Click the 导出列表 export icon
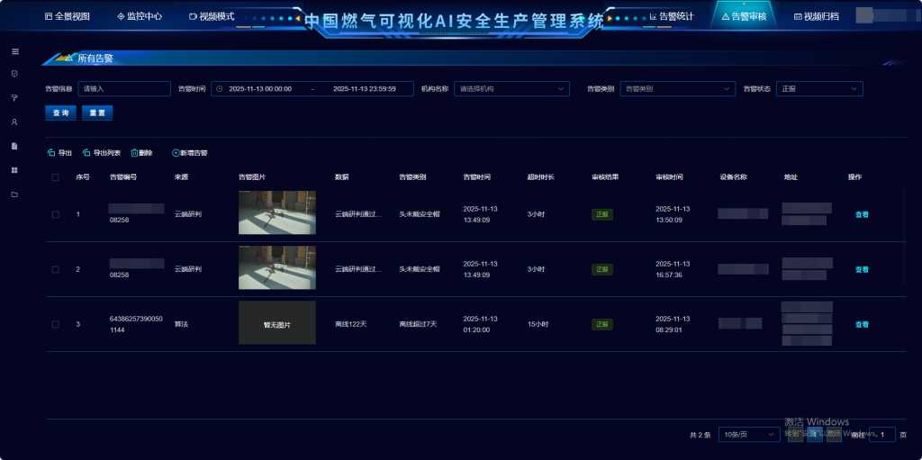The width and height of the screenshot is (922, 460). 86,153
